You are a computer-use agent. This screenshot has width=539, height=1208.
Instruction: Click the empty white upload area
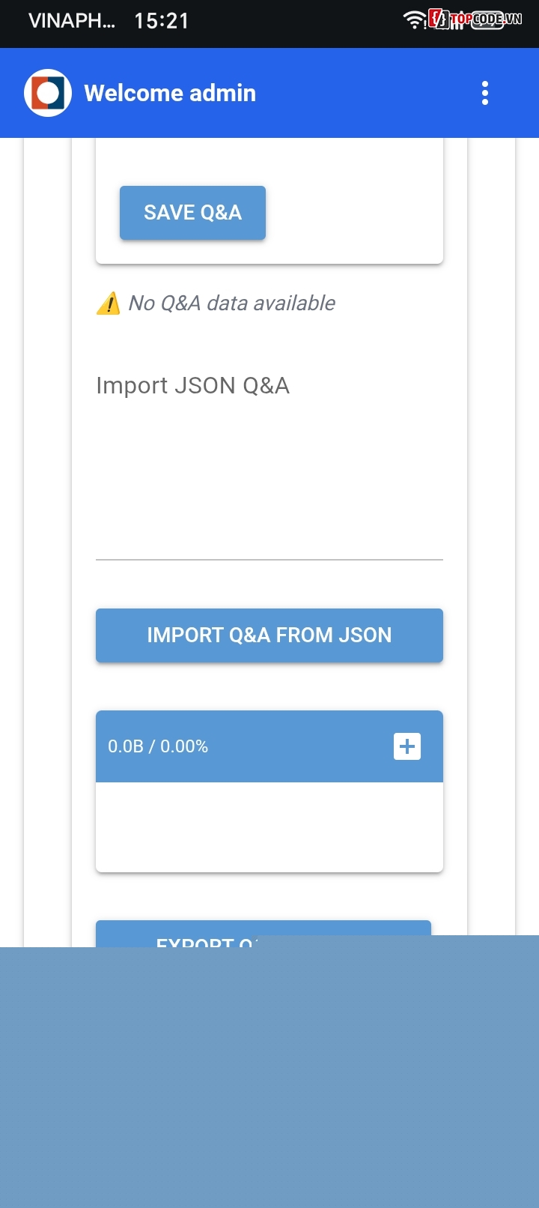coord(269,827)
